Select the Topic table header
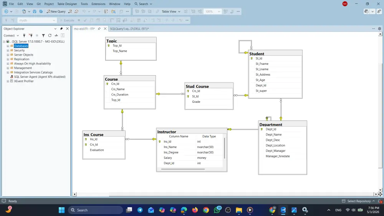Image resolution: width=384 pixels, height=216 pixels. click(131, 40)
